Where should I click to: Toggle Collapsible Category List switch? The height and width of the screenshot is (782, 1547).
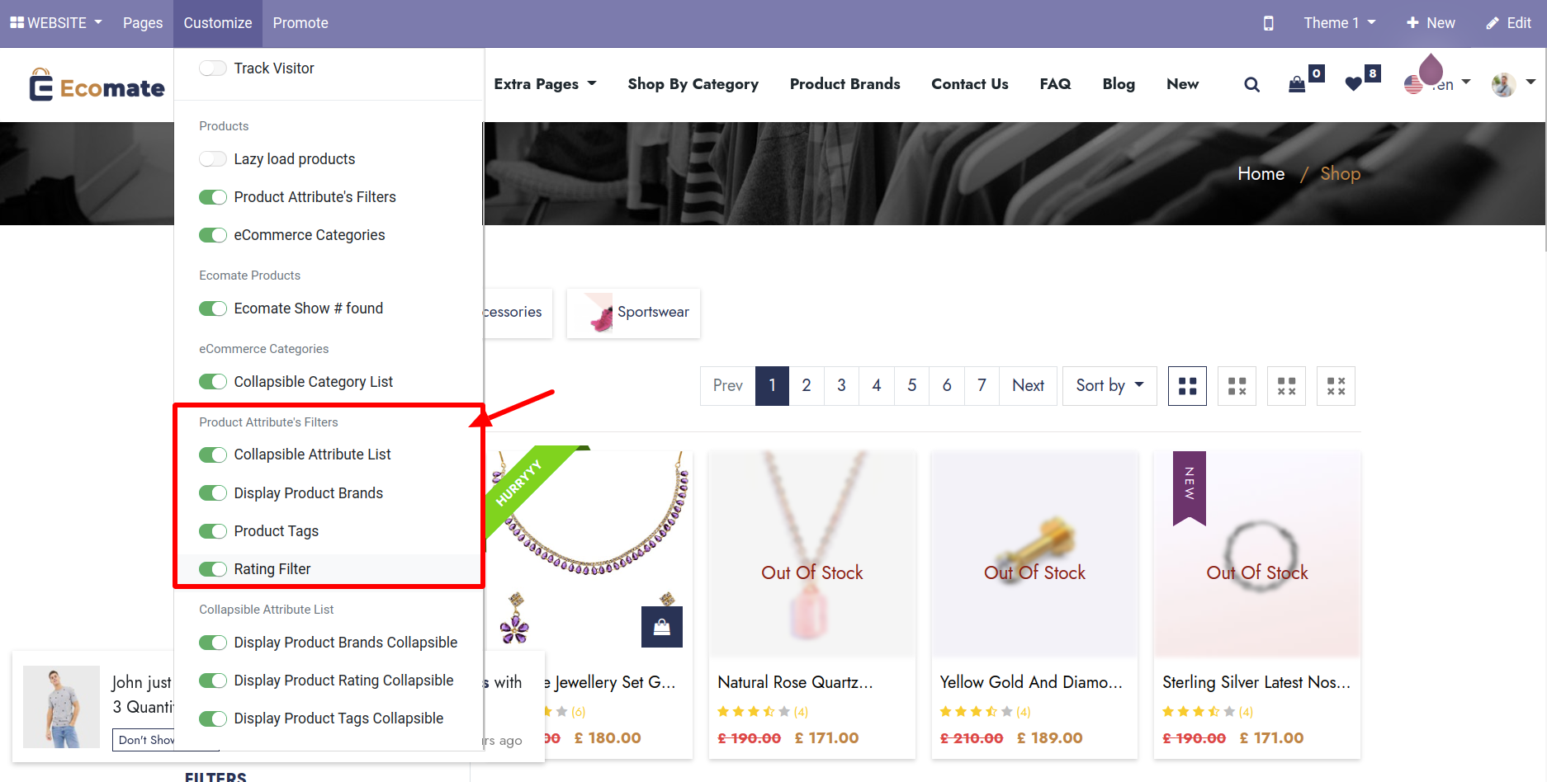213,382
